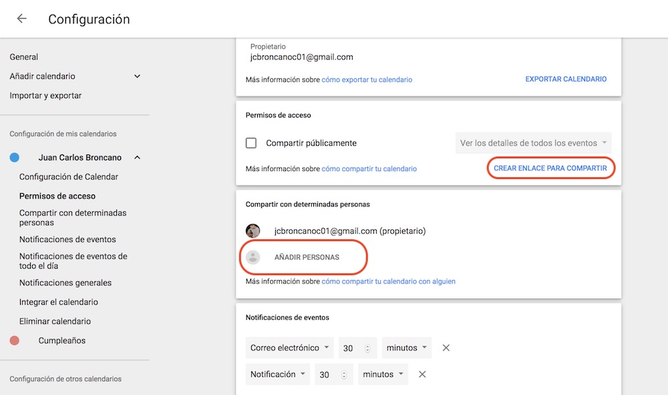668x395 pixels.
Task: Click the red Cumpleaños calendar color dot
Action: click(15, 341)
